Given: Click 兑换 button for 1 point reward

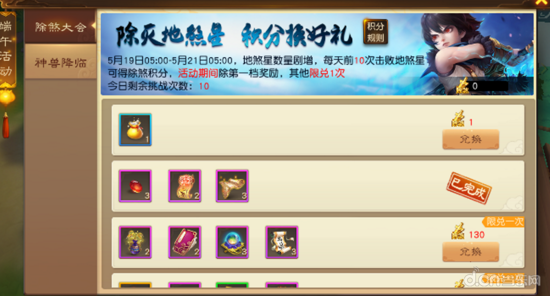Looking at the screenshot, I should pos(471,139).
